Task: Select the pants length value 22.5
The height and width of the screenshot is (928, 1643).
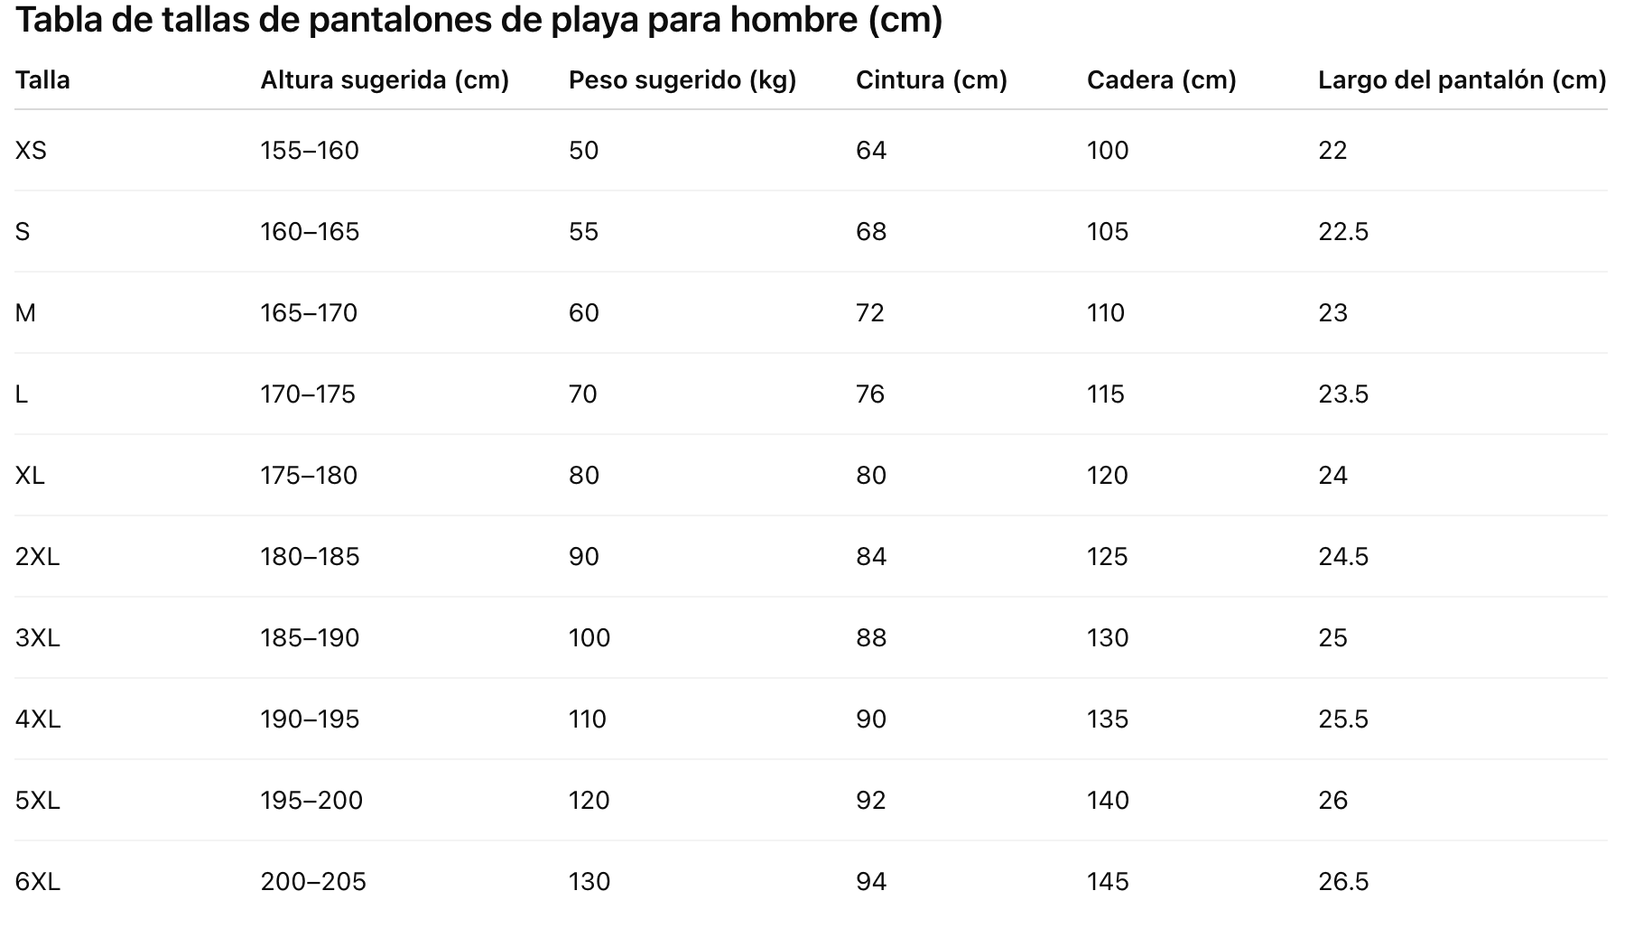Action: coord(1343,232)
